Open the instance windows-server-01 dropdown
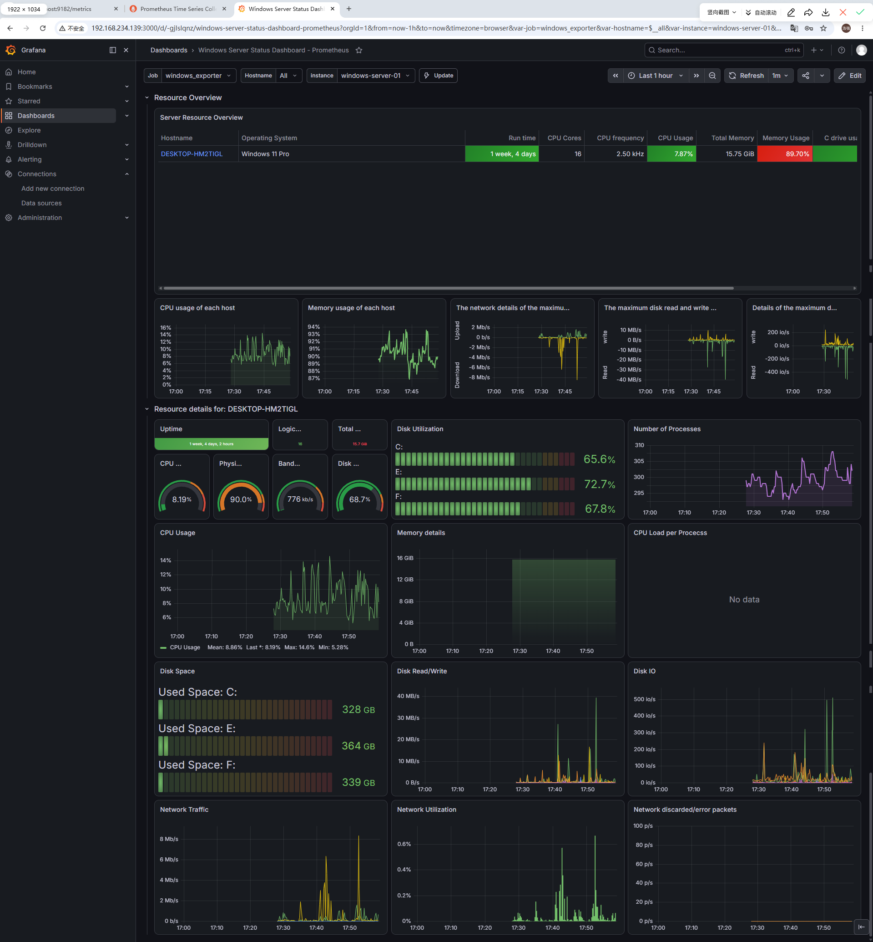The image size is (873, 942). [376, 76]
